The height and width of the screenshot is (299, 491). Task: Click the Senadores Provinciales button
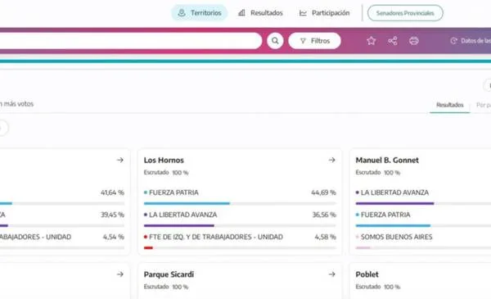pyautogui.click(x=405, y=13)
